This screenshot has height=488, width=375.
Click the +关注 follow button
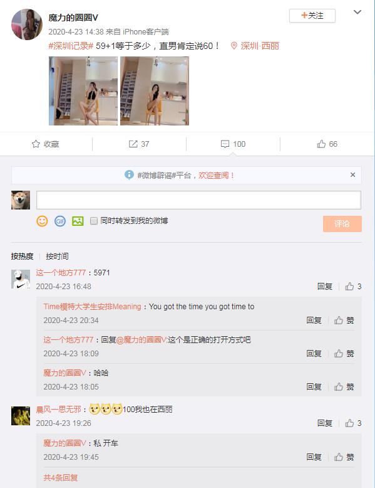click(x=312, y=16)
